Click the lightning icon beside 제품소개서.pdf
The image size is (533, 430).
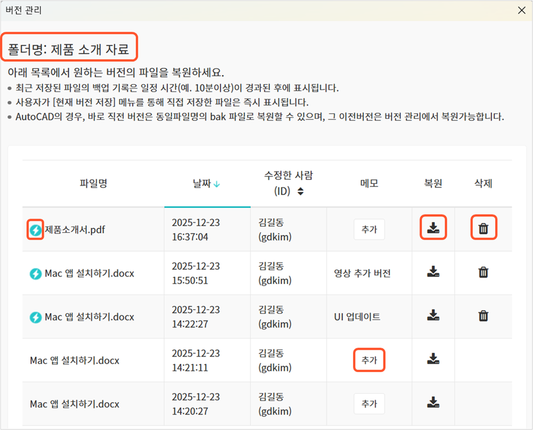tap(36, 230)
